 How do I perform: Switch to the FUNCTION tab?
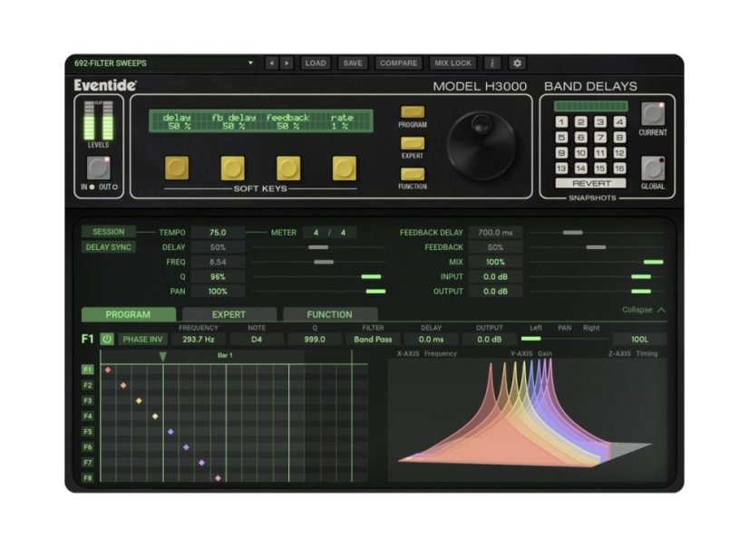pos(330,314)
